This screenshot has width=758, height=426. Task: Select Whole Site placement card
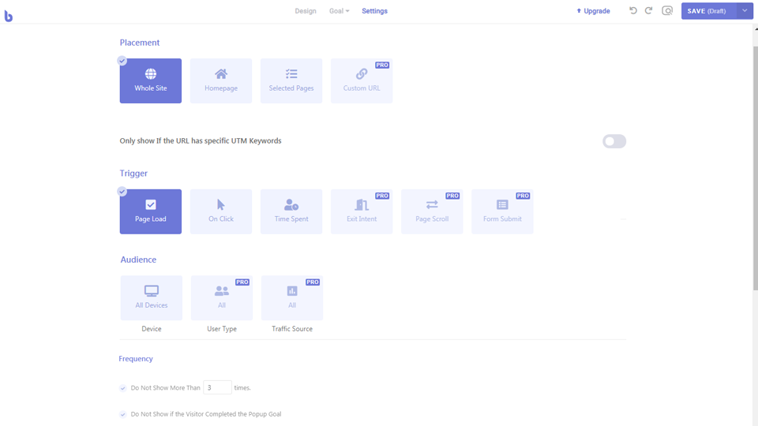[x=150, y=80]
